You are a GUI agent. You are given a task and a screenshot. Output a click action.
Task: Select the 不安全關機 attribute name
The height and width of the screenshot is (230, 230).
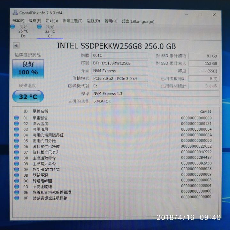click(x=42, y=187)
